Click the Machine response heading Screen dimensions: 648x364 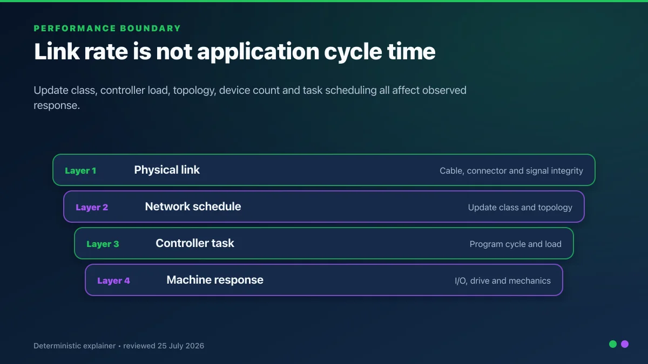coord(215,280)
